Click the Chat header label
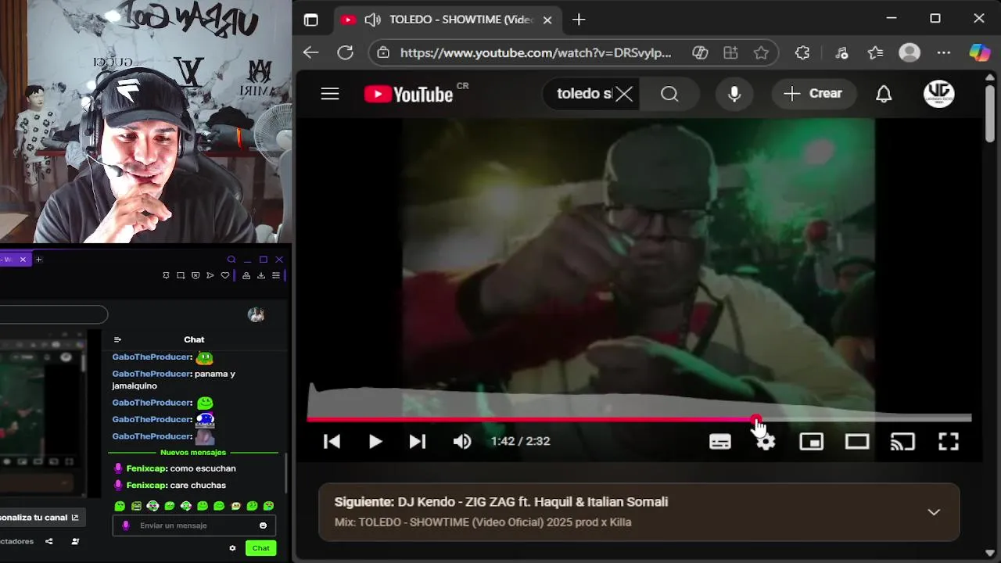The width and height of the screenshot is (1001, 563). 194,339
